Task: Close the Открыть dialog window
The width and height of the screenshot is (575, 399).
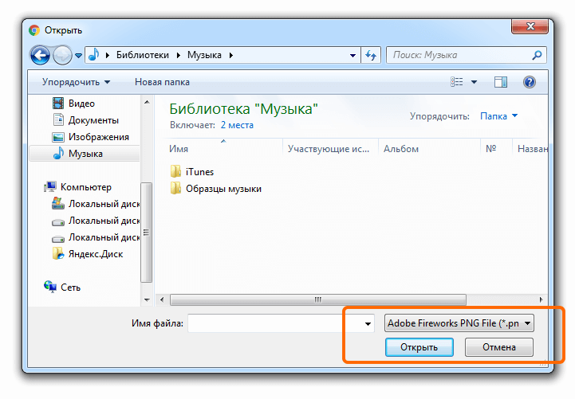Action: pos(530,26)
